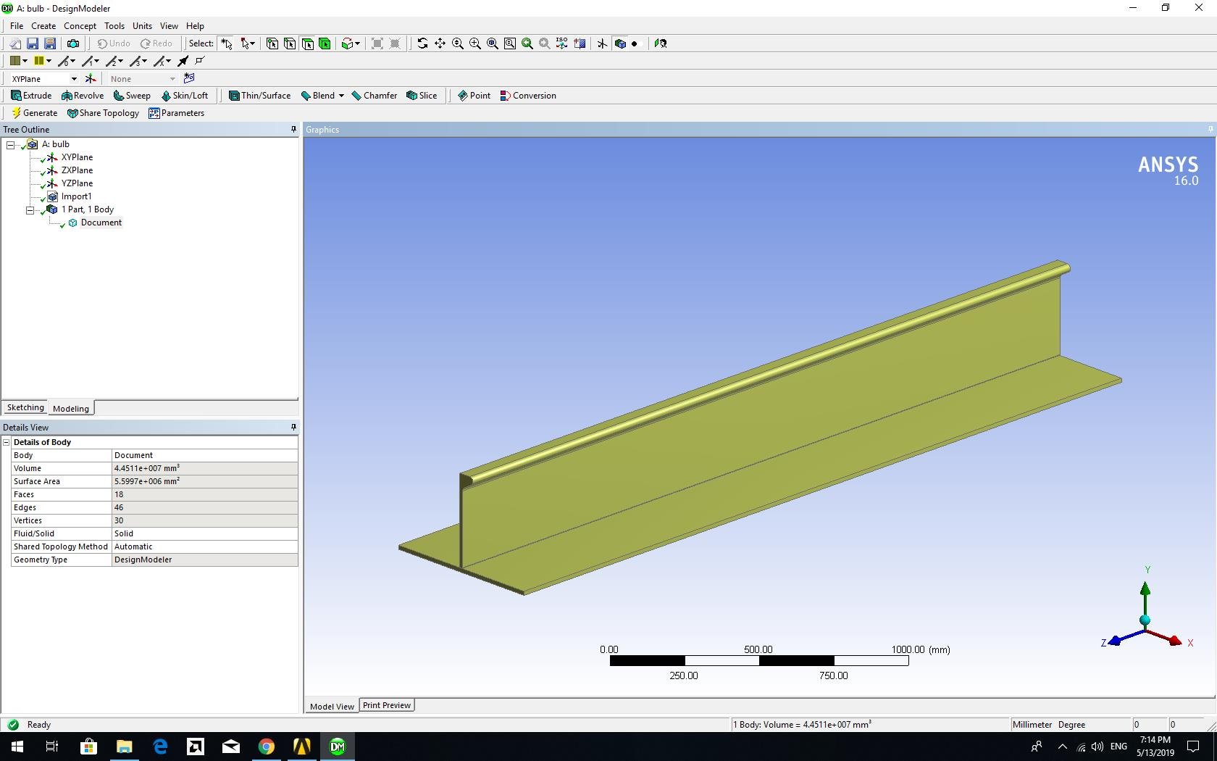The height and width of the screenshot is (761, 1217).
Task: Activate the Box Zoom tool
Action: [x=474, y=43]
